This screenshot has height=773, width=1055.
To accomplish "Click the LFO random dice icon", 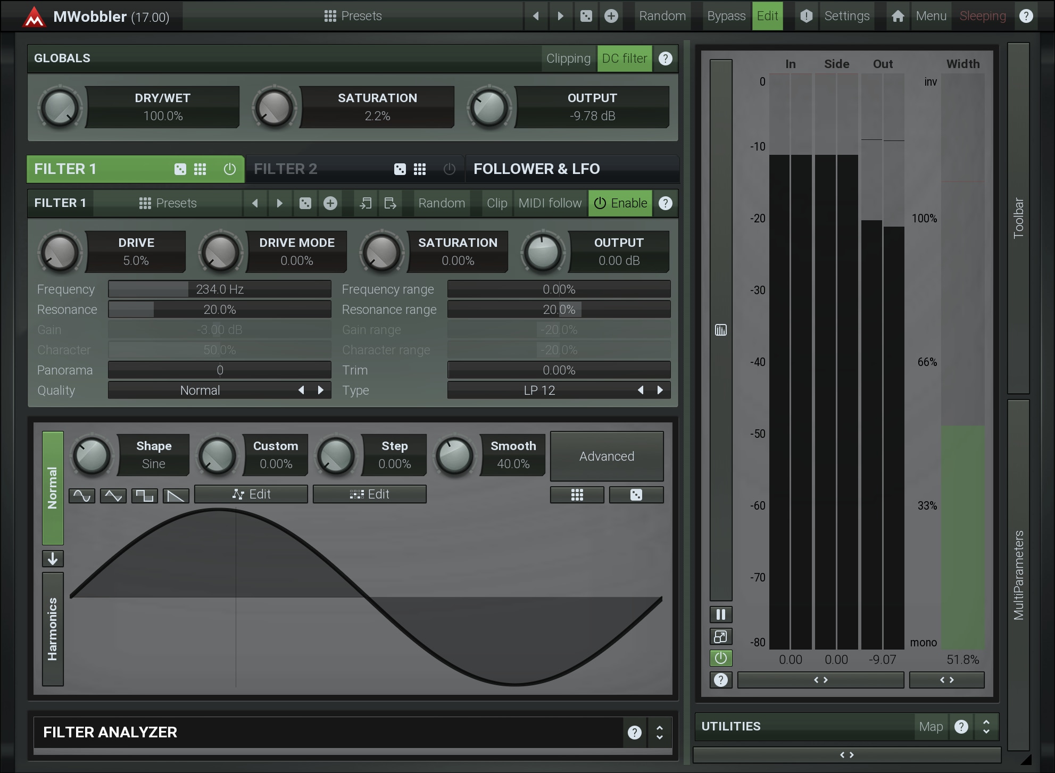I will tap(636, 495).
